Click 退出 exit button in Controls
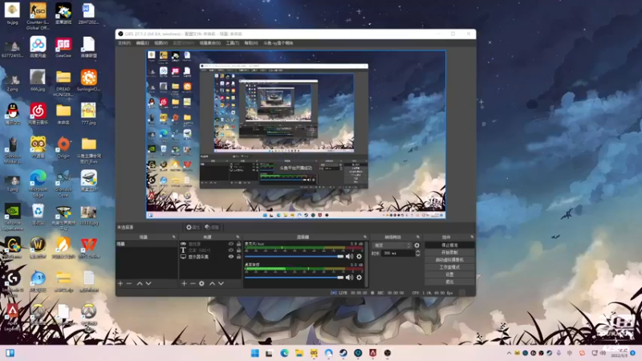This screenshot has height=361, width=642. [x=449, y=282]
